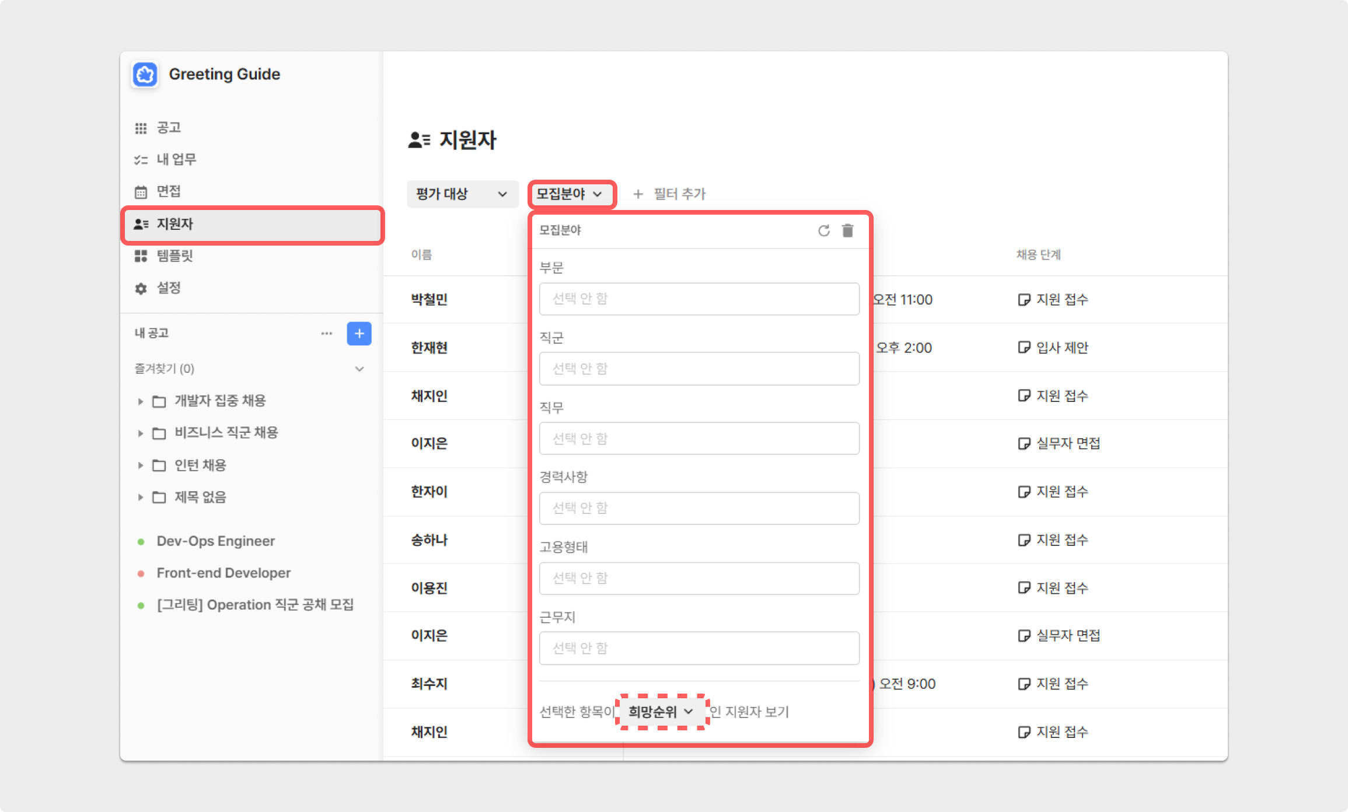The height and width of the screenshot is (812, 1348).
Task: Expand the 인턴 채용 folder
Action: pyautogui.click(x=141, y=465)
